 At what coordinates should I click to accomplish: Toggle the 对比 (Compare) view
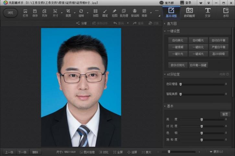pos(103,152)
